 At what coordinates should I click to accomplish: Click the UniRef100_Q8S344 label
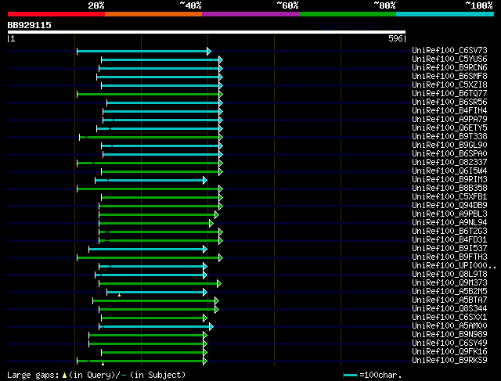click(449, 309)
